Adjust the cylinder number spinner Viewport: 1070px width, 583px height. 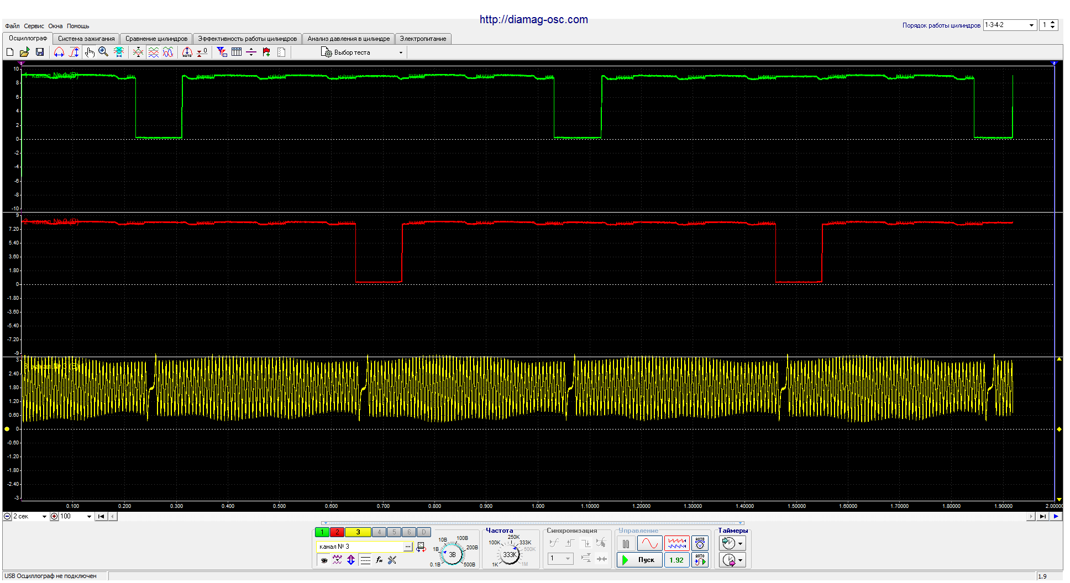coord(1053,25)
